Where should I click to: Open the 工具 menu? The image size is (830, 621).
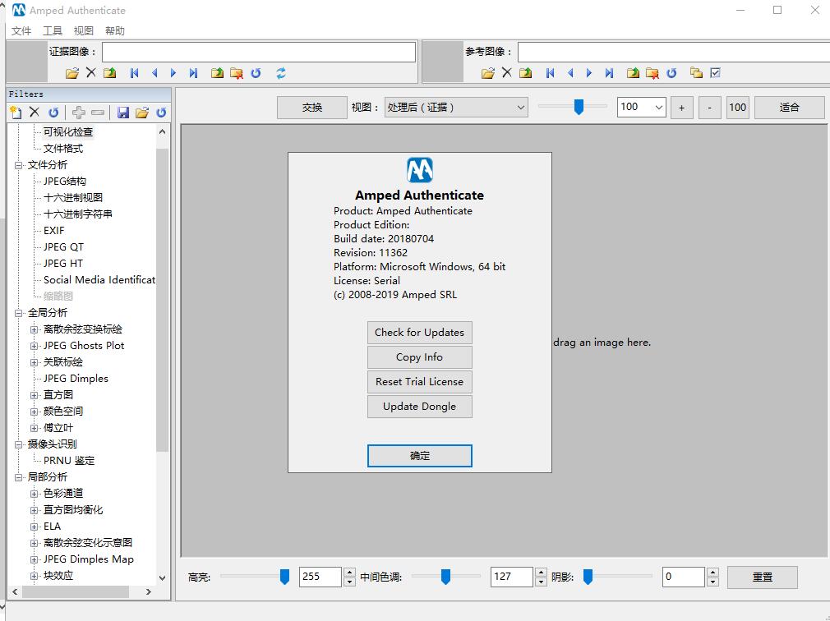coord(53,30)
